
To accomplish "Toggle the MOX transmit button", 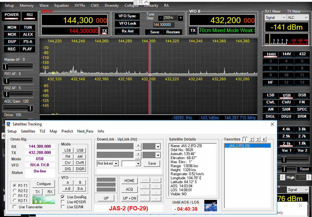I will click(x=12, y=34).
